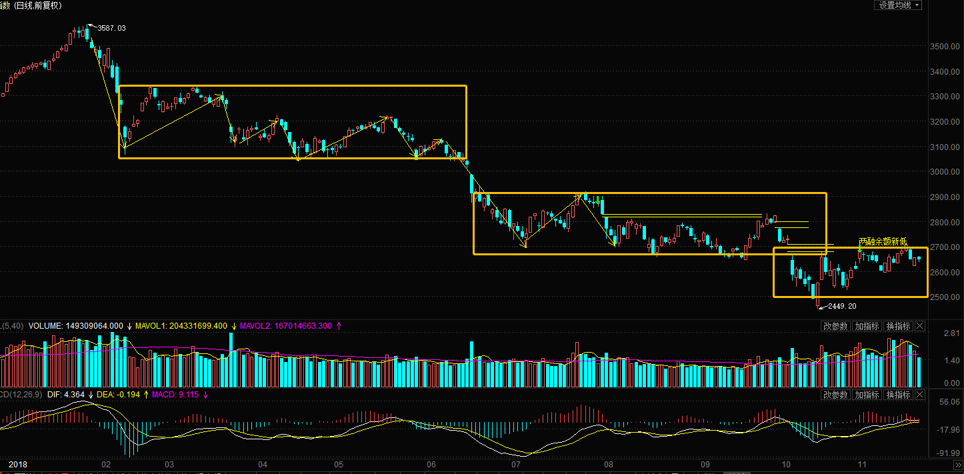Click 改参数 in the MACD panel

[x=835, y=395]
